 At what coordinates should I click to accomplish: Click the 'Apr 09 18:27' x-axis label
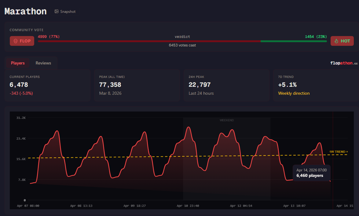[135, 206]
